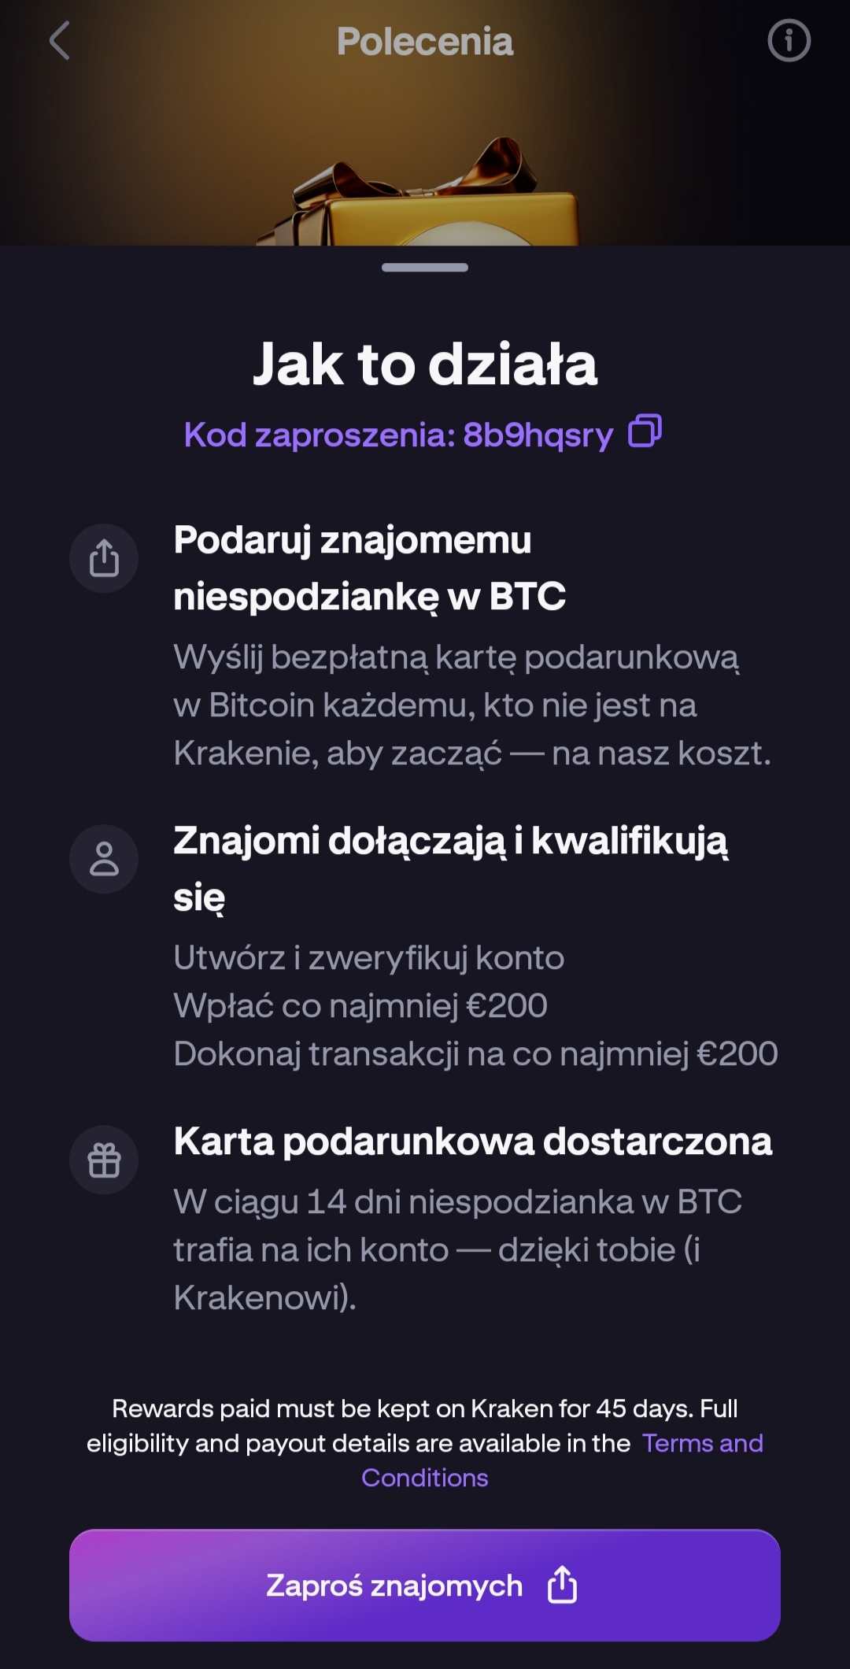Tap the bottom sheet drag handle
Screen dimensions: 850x1669
(425, 268)
